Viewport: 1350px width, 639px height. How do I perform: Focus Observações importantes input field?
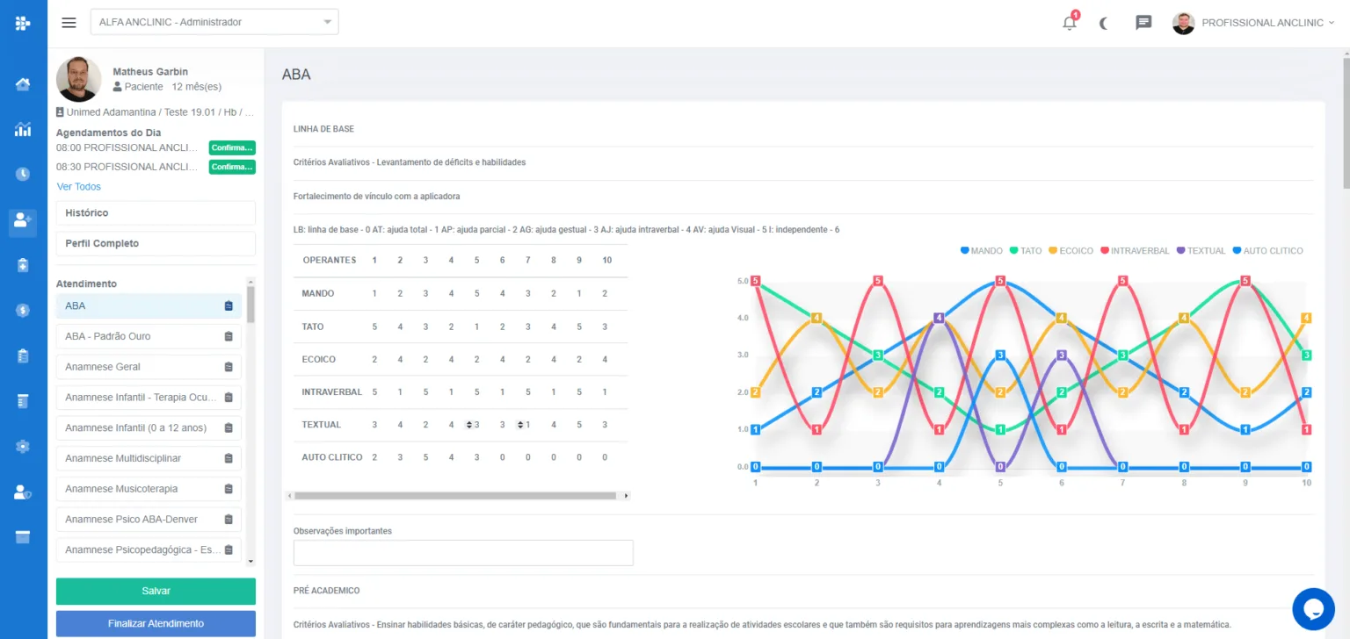[463, 553]
